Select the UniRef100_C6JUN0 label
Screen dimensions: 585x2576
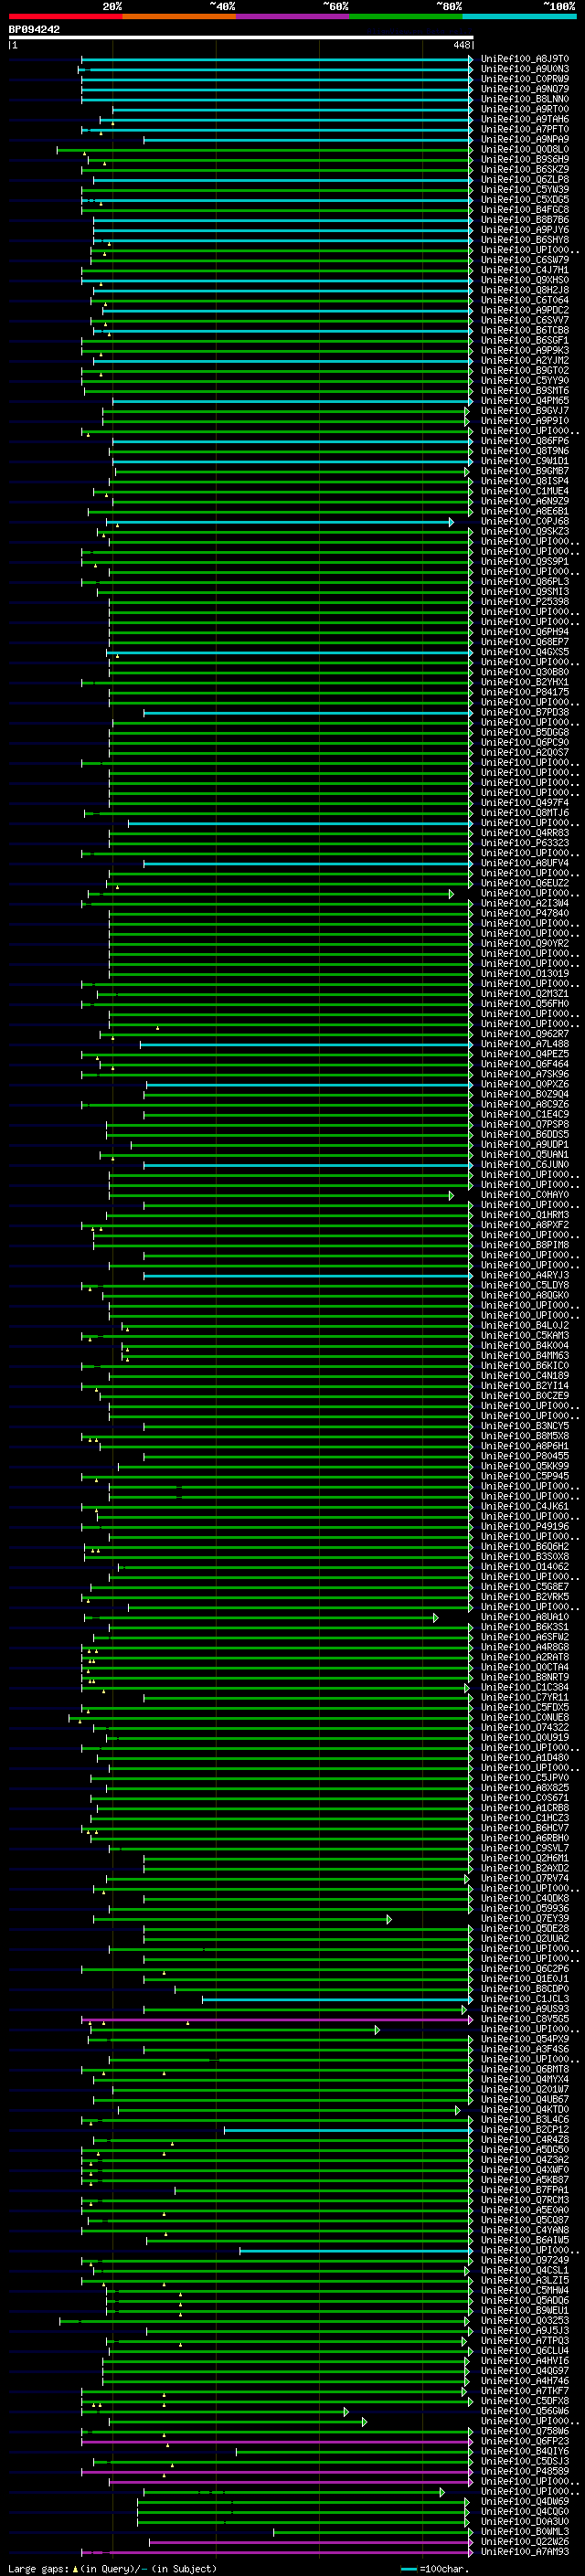(x=525, y=1164)
